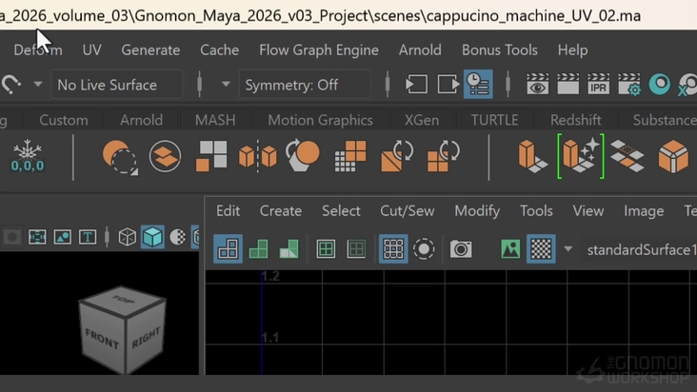Switch to the MASH shelf tab
This screenshot has width=697, height=392.
[x=215, y=120]
